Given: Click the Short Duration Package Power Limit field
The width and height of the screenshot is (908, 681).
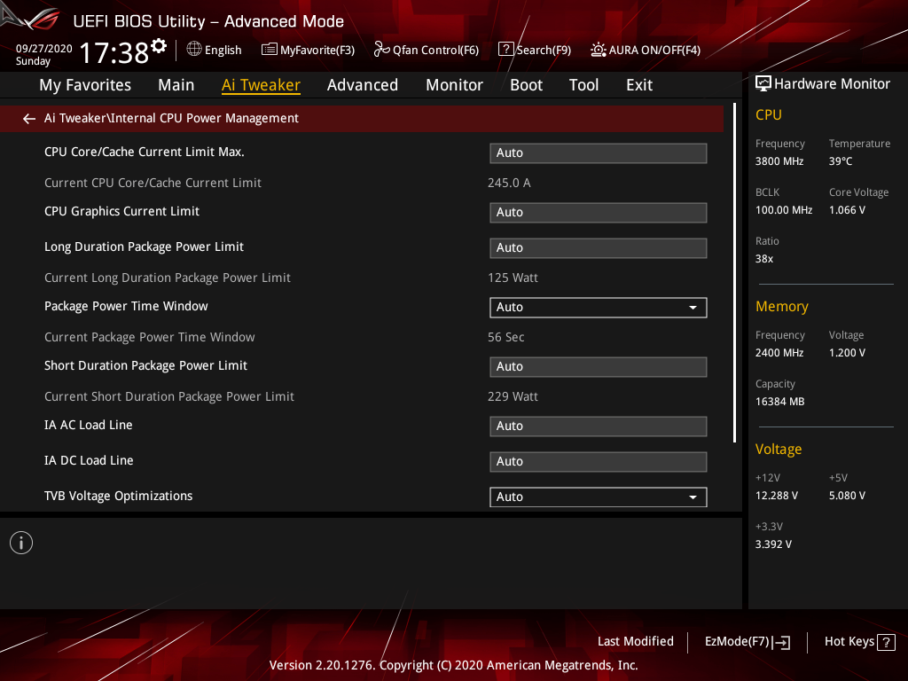Looking at the screenshot, I should 599,366.
